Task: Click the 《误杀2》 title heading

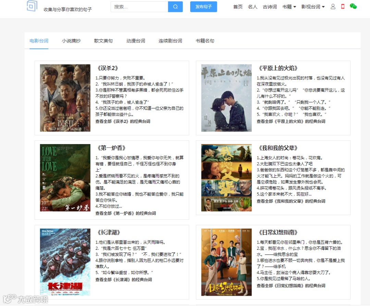Action: (x=108, y=68)
